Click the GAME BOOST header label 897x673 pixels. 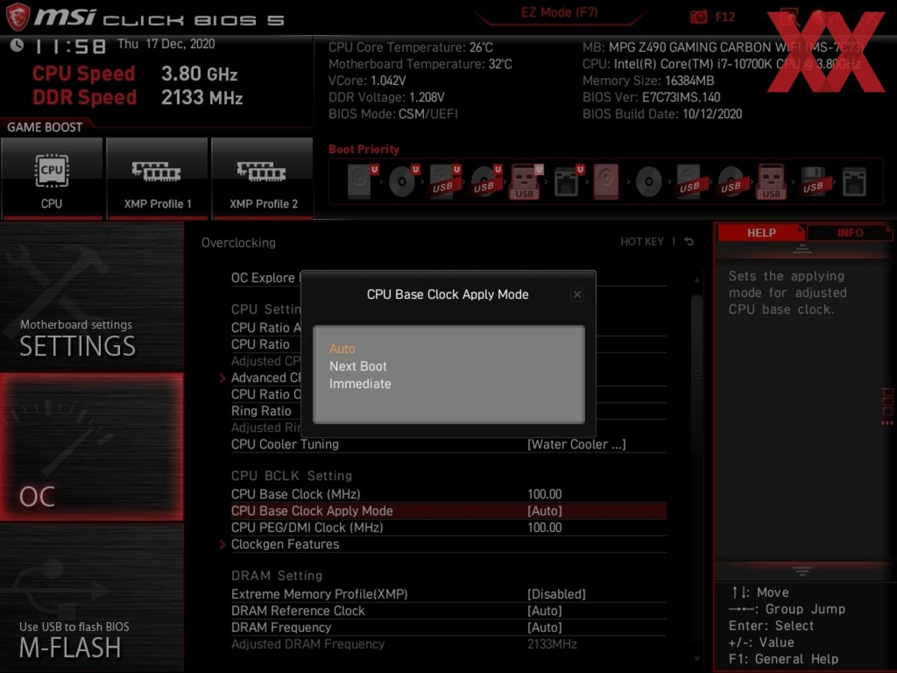45,127
